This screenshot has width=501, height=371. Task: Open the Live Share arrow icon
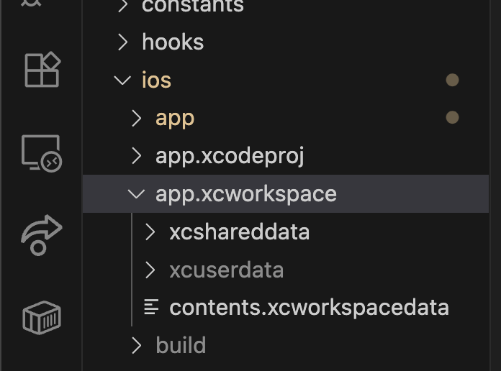(42, 235)
